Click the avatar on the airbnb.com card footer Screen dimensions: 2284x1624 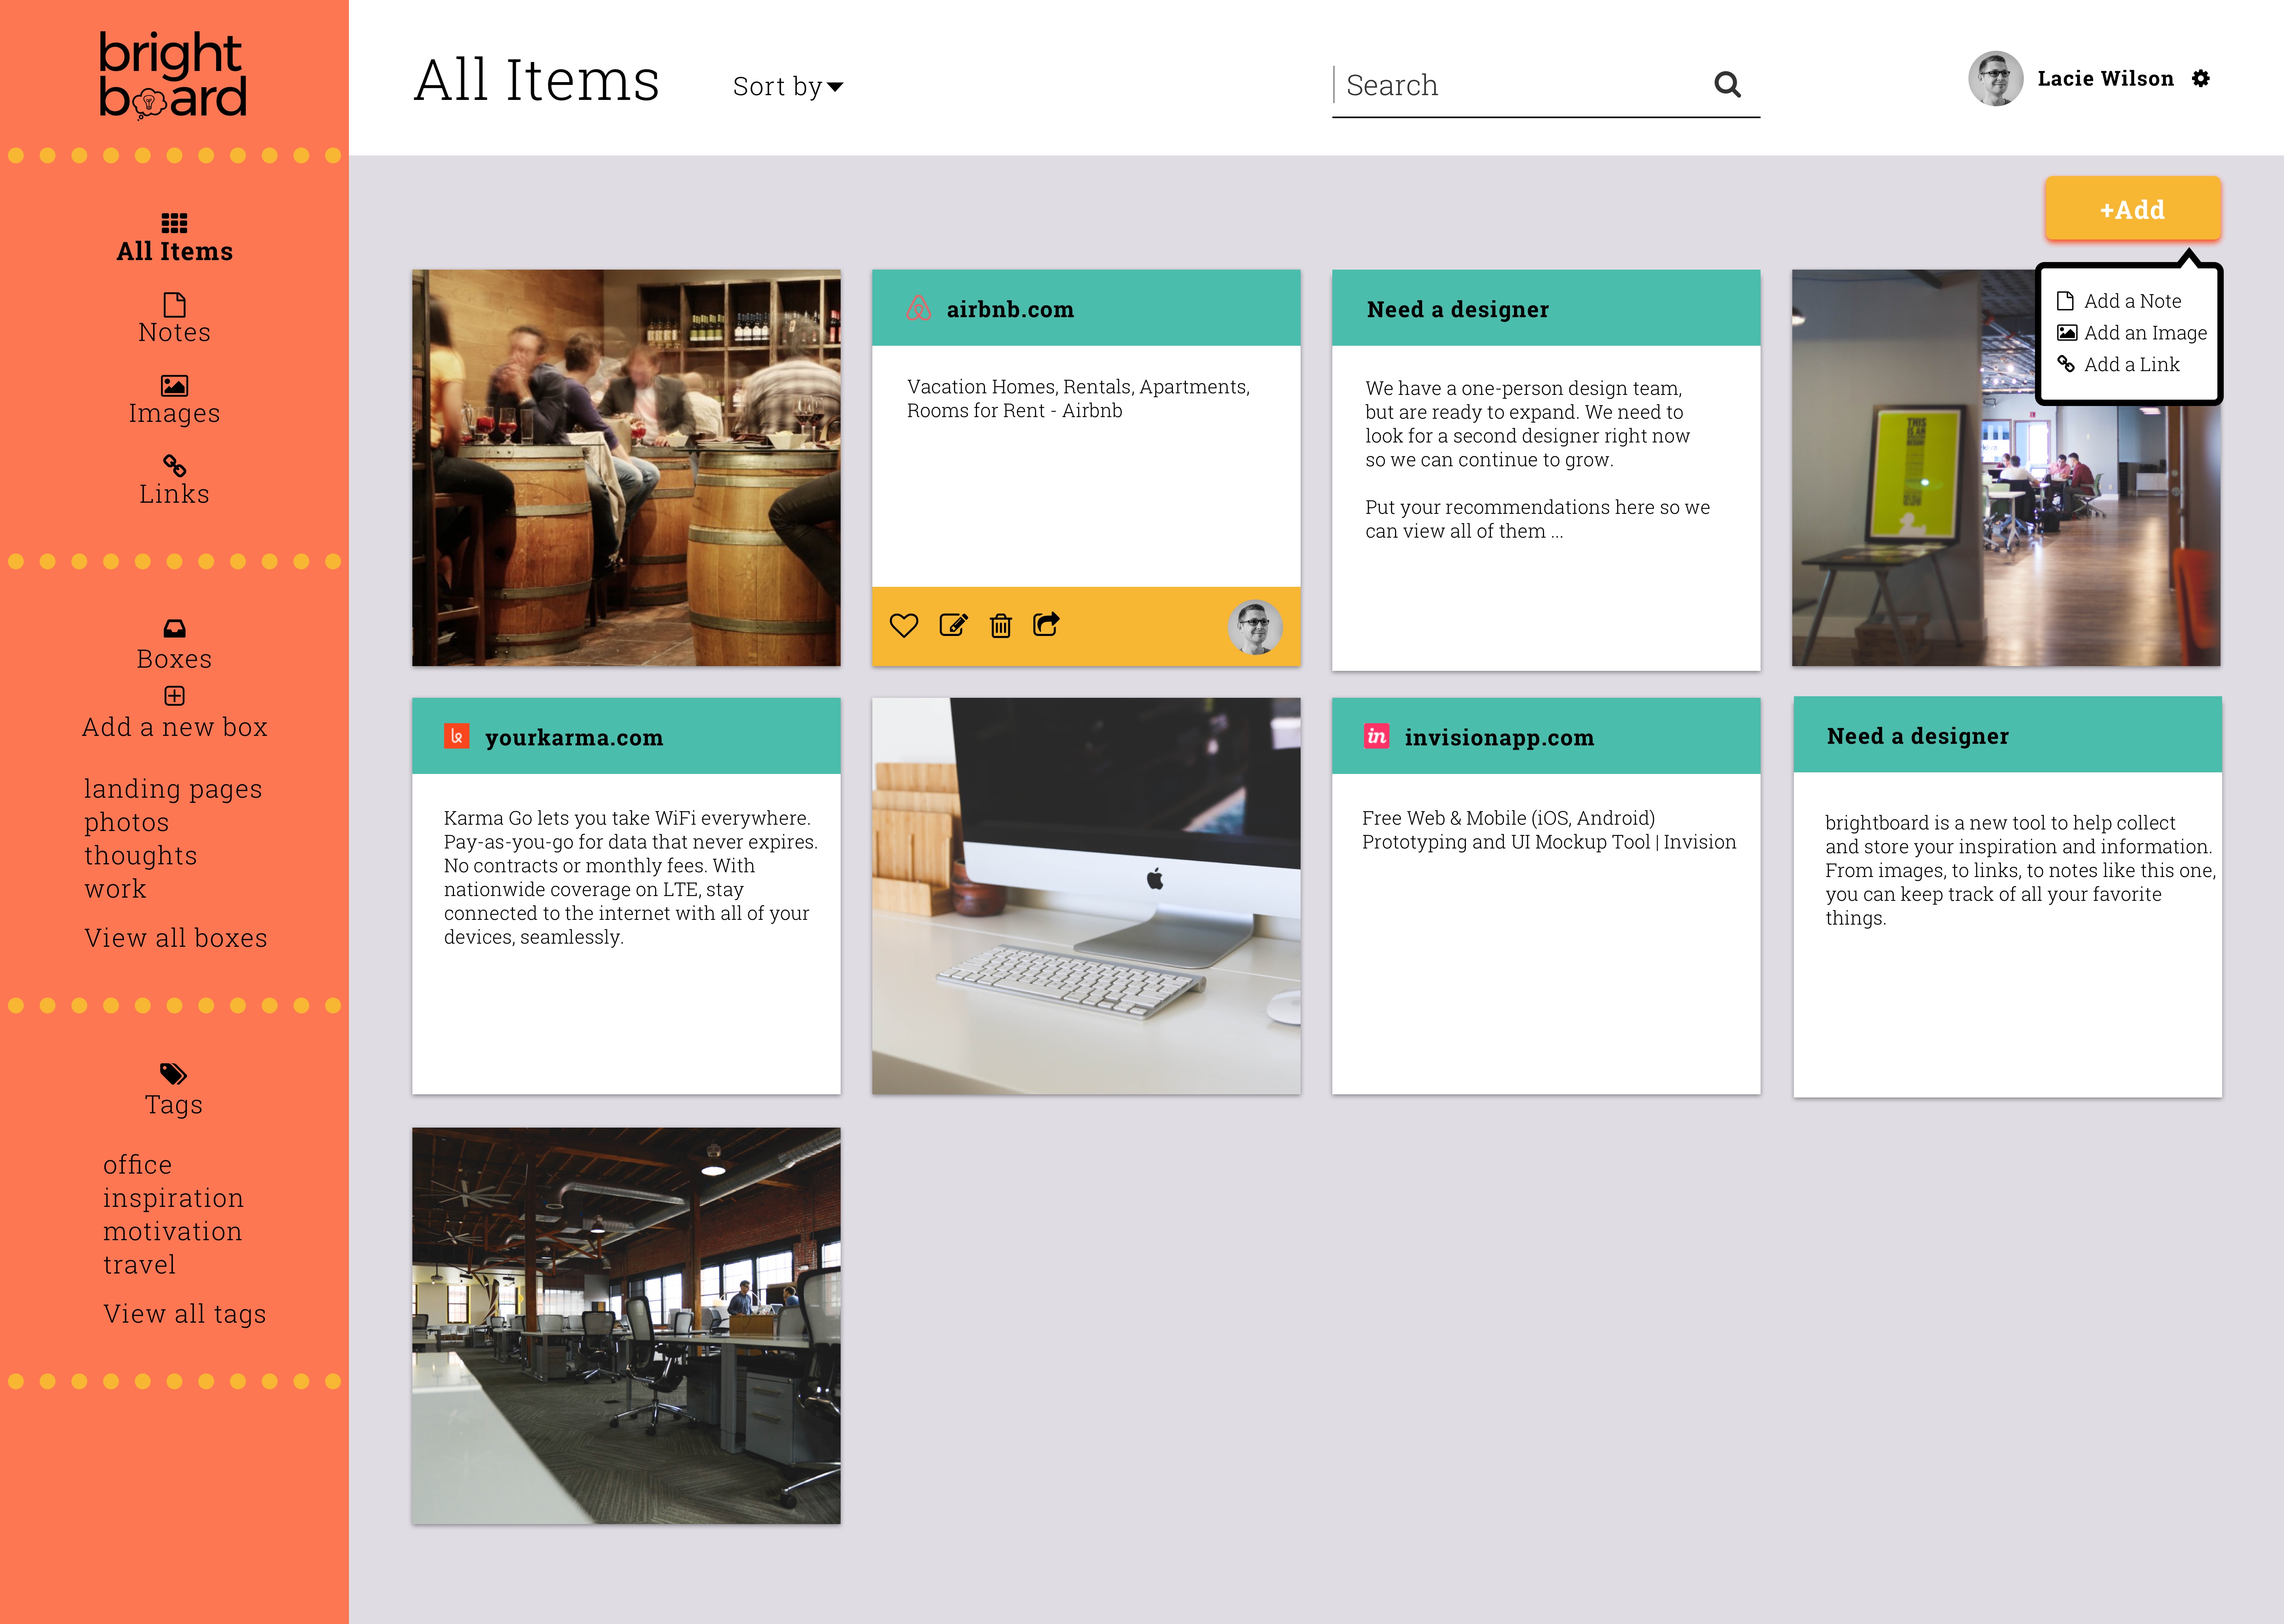pos(1255,627)
